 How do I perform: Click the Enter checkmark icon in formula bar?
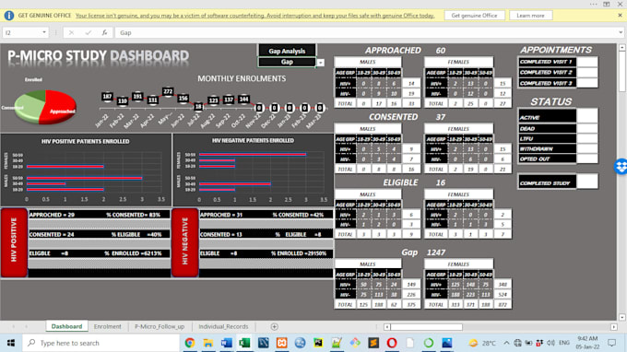coord(88,33)
